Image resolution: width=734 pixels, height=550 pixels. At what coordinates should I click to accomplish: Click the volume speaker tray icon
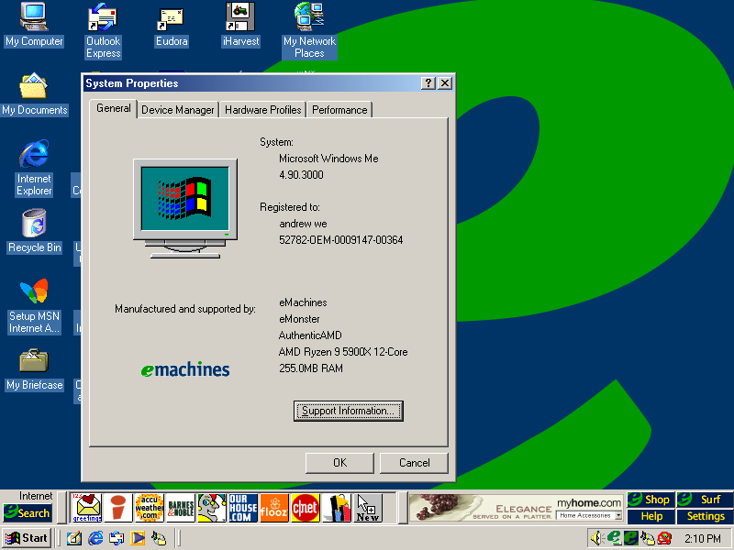(597, 538)
